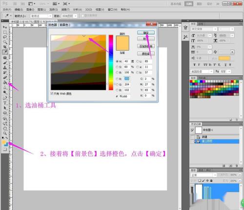The height and width of the screenshot is (210, 244).
Task: Pick the Crop tool
Action: [5, 47]
